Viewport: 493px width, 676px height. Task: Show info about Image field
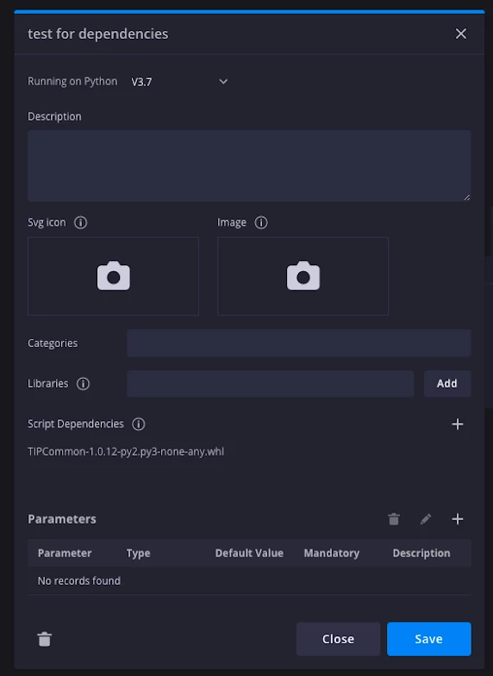coord(261,222)
